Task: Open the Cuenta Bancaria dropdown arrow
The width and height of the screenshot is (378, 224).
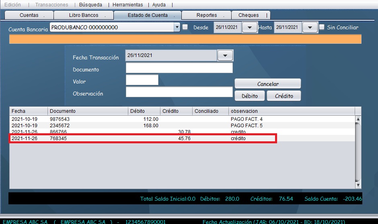Action: 177,27
